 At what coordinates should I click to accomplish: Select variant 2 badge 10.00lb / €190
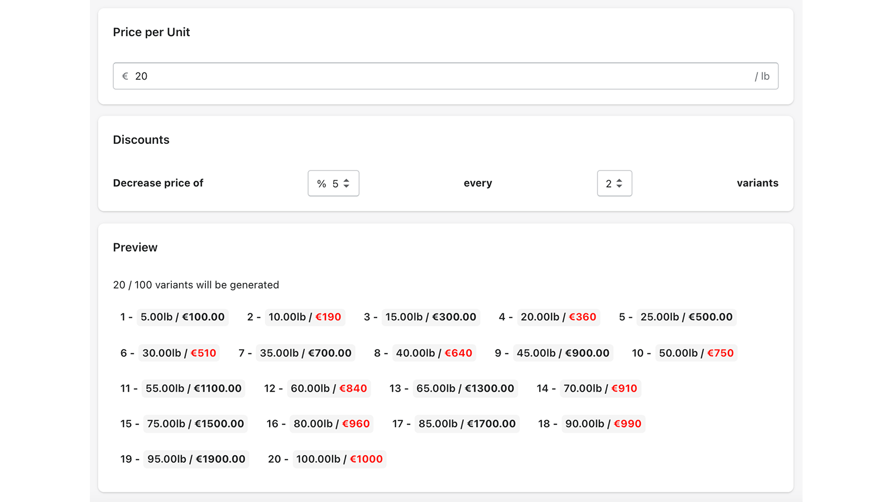click(304, 317)
